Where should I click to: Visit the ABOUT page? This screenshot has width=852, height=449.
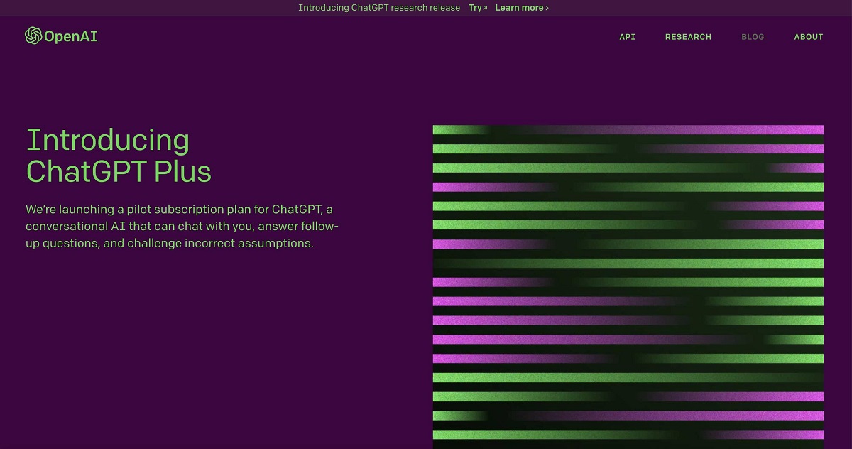tap(808, 36)
